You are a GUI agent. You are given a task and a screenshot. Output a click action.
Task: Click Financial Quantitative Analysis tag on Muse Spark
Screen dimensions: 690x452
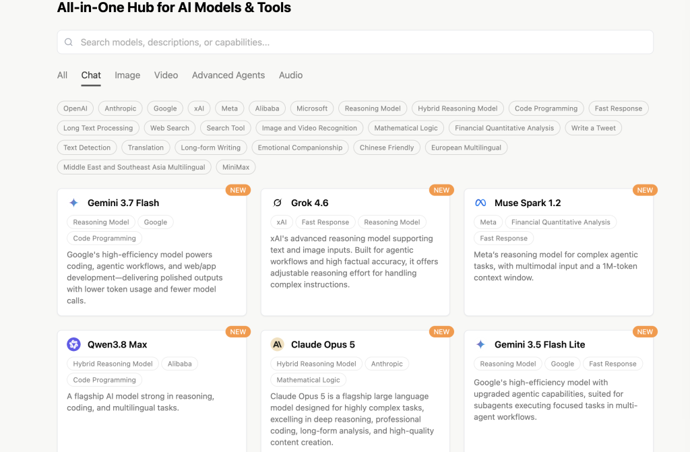tap(561, 222)
